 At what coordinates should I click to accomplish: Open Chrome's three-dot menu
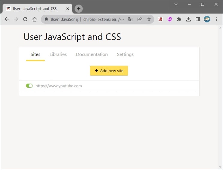point(216,19)
